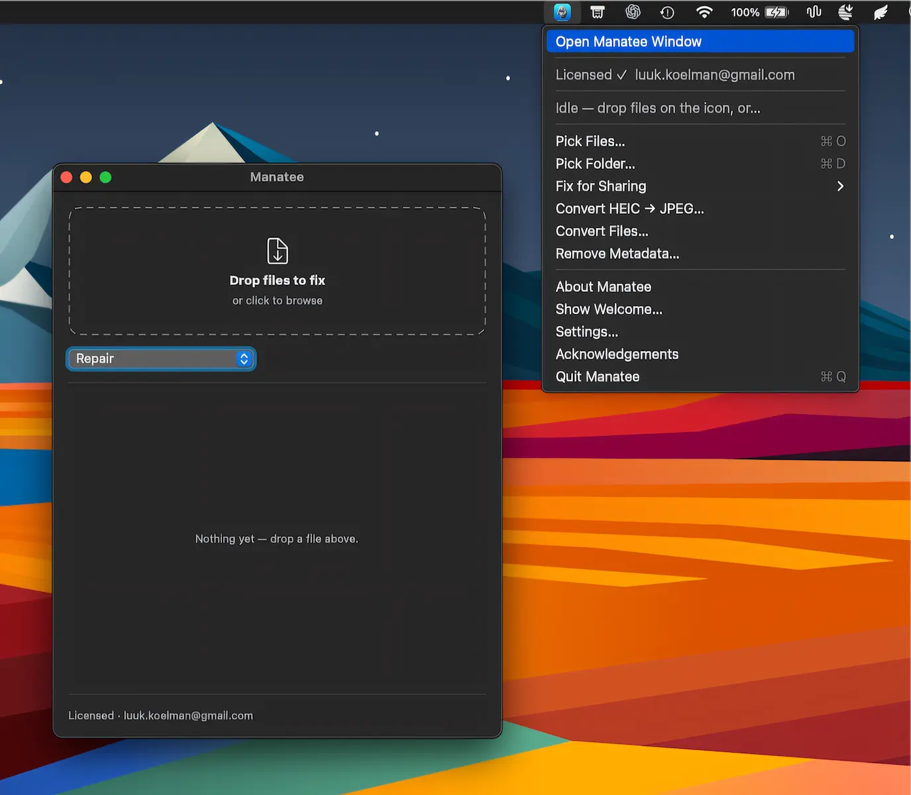Click the Licensed footer text in Manatee window
The width and height of the screenshot is (911, 795).
point(161,715)
